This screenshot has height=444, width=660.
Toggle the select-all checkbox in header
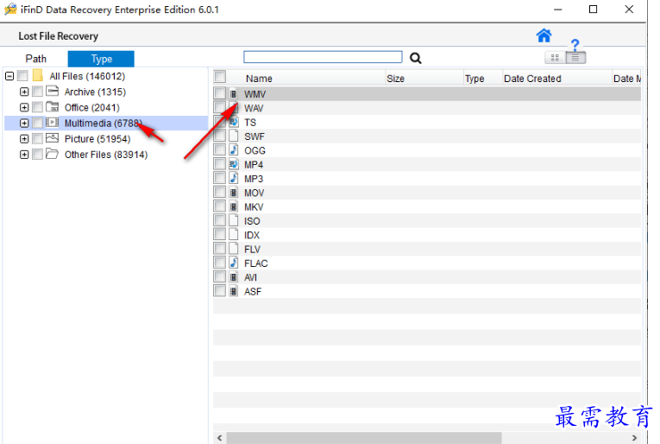pos(220,77)
